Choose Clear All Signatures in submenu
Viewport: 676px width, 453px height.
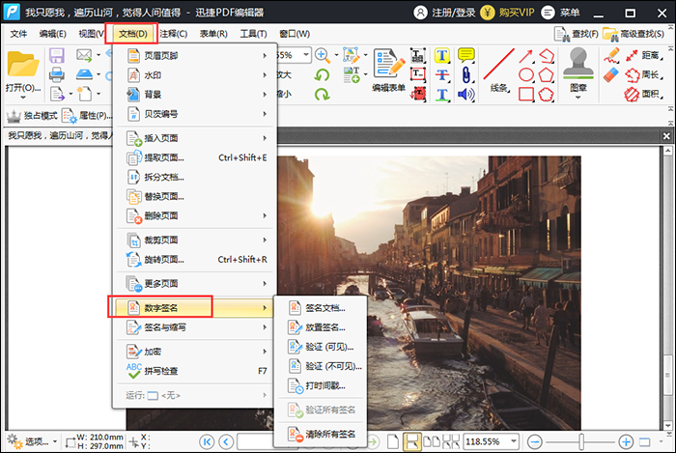click(321, 434)
